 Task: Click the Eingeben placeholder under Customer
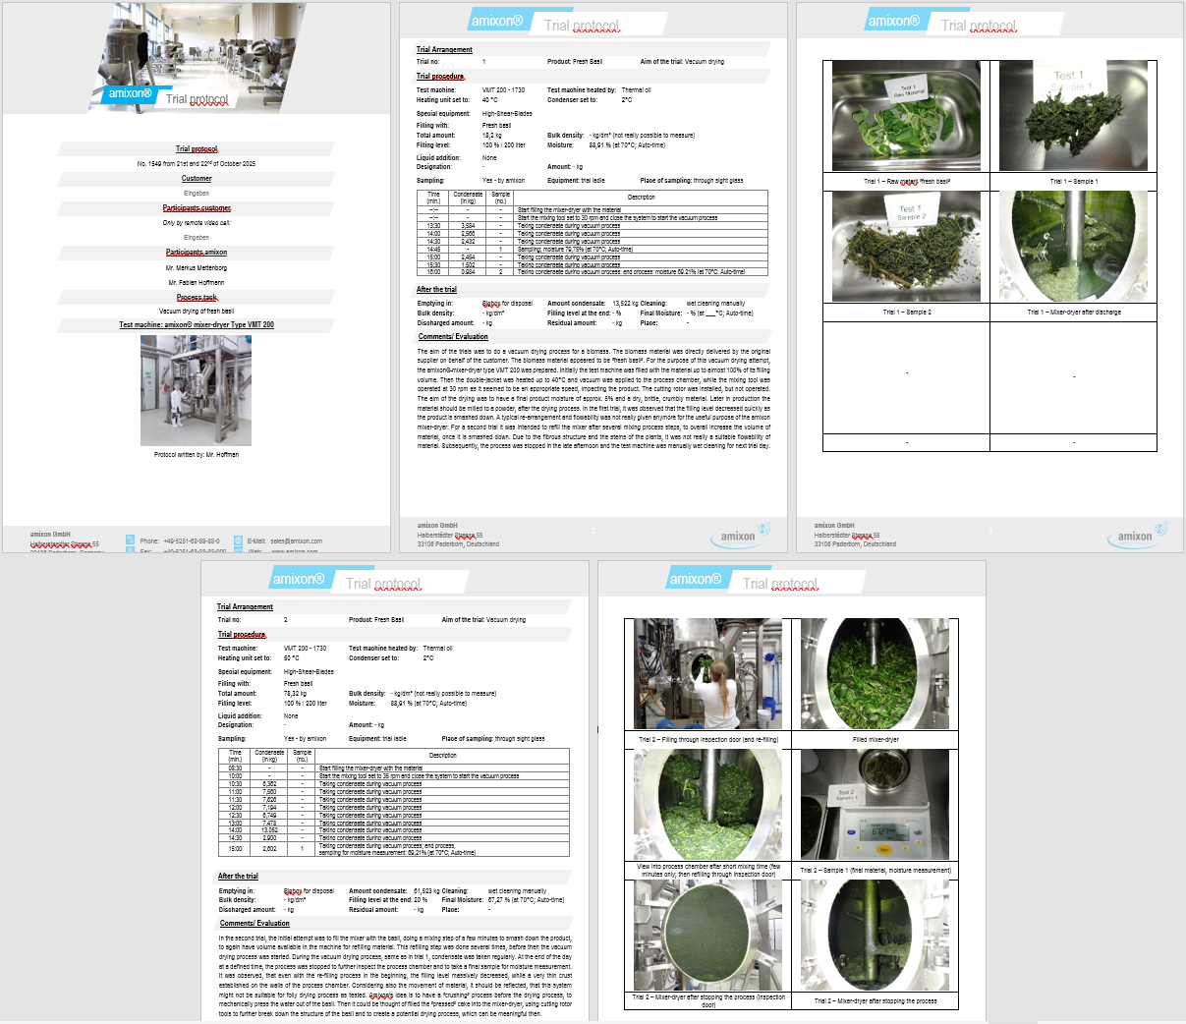197,194
